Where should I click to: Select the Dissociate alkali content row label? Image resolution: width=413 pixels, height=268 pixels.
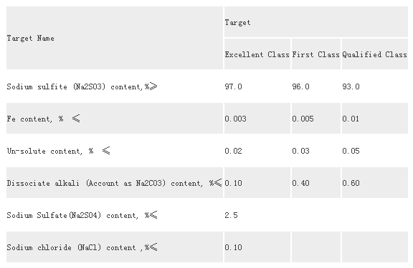115,183
